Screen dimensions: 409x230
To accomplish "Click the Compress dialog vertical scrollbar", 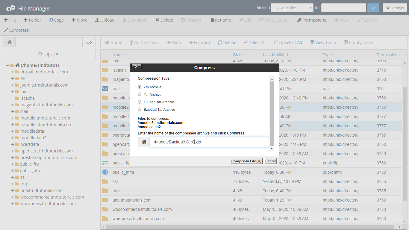I will click(272, 114).
